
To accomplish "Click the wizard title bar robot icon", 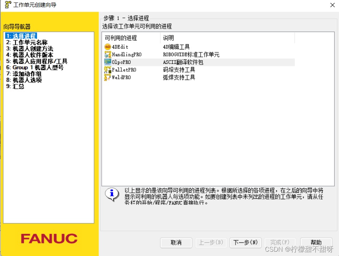I will 8,5.
